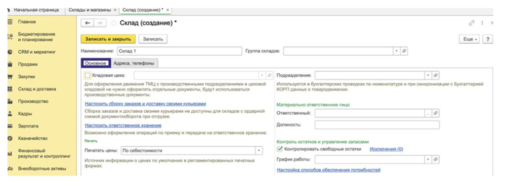The height and width of the screenshot is (188, 506).
Task: Open the Кадры section
Action: (25, 114)
